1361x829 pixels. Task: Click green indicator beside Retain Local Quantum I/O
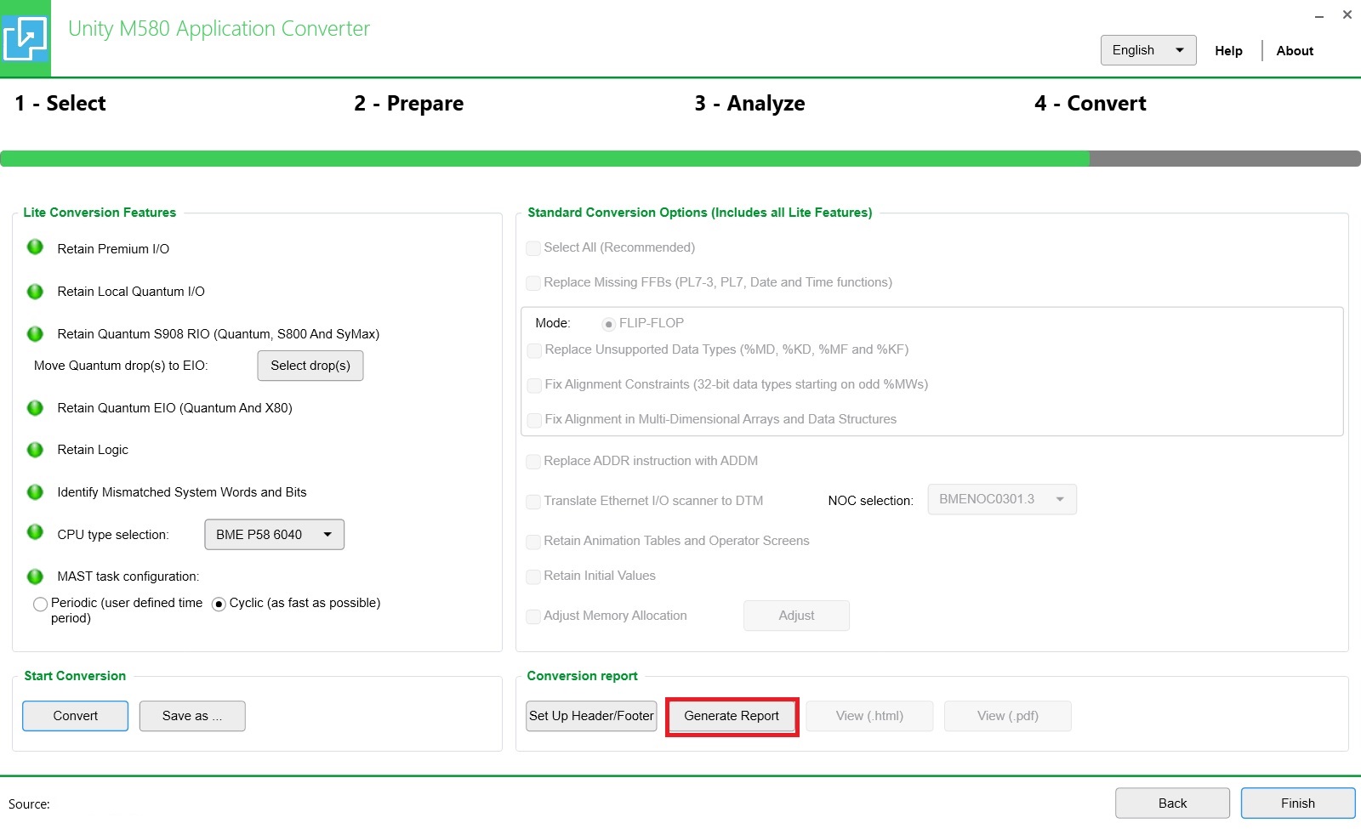(x=35, y=292)
